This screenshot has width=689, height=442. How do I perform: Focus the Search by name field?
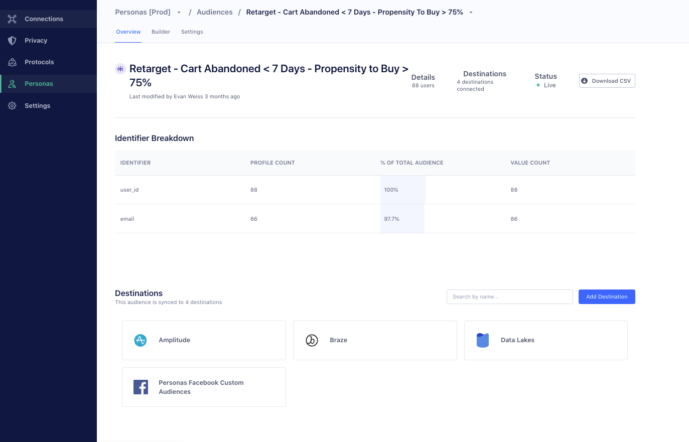(509, 297)
